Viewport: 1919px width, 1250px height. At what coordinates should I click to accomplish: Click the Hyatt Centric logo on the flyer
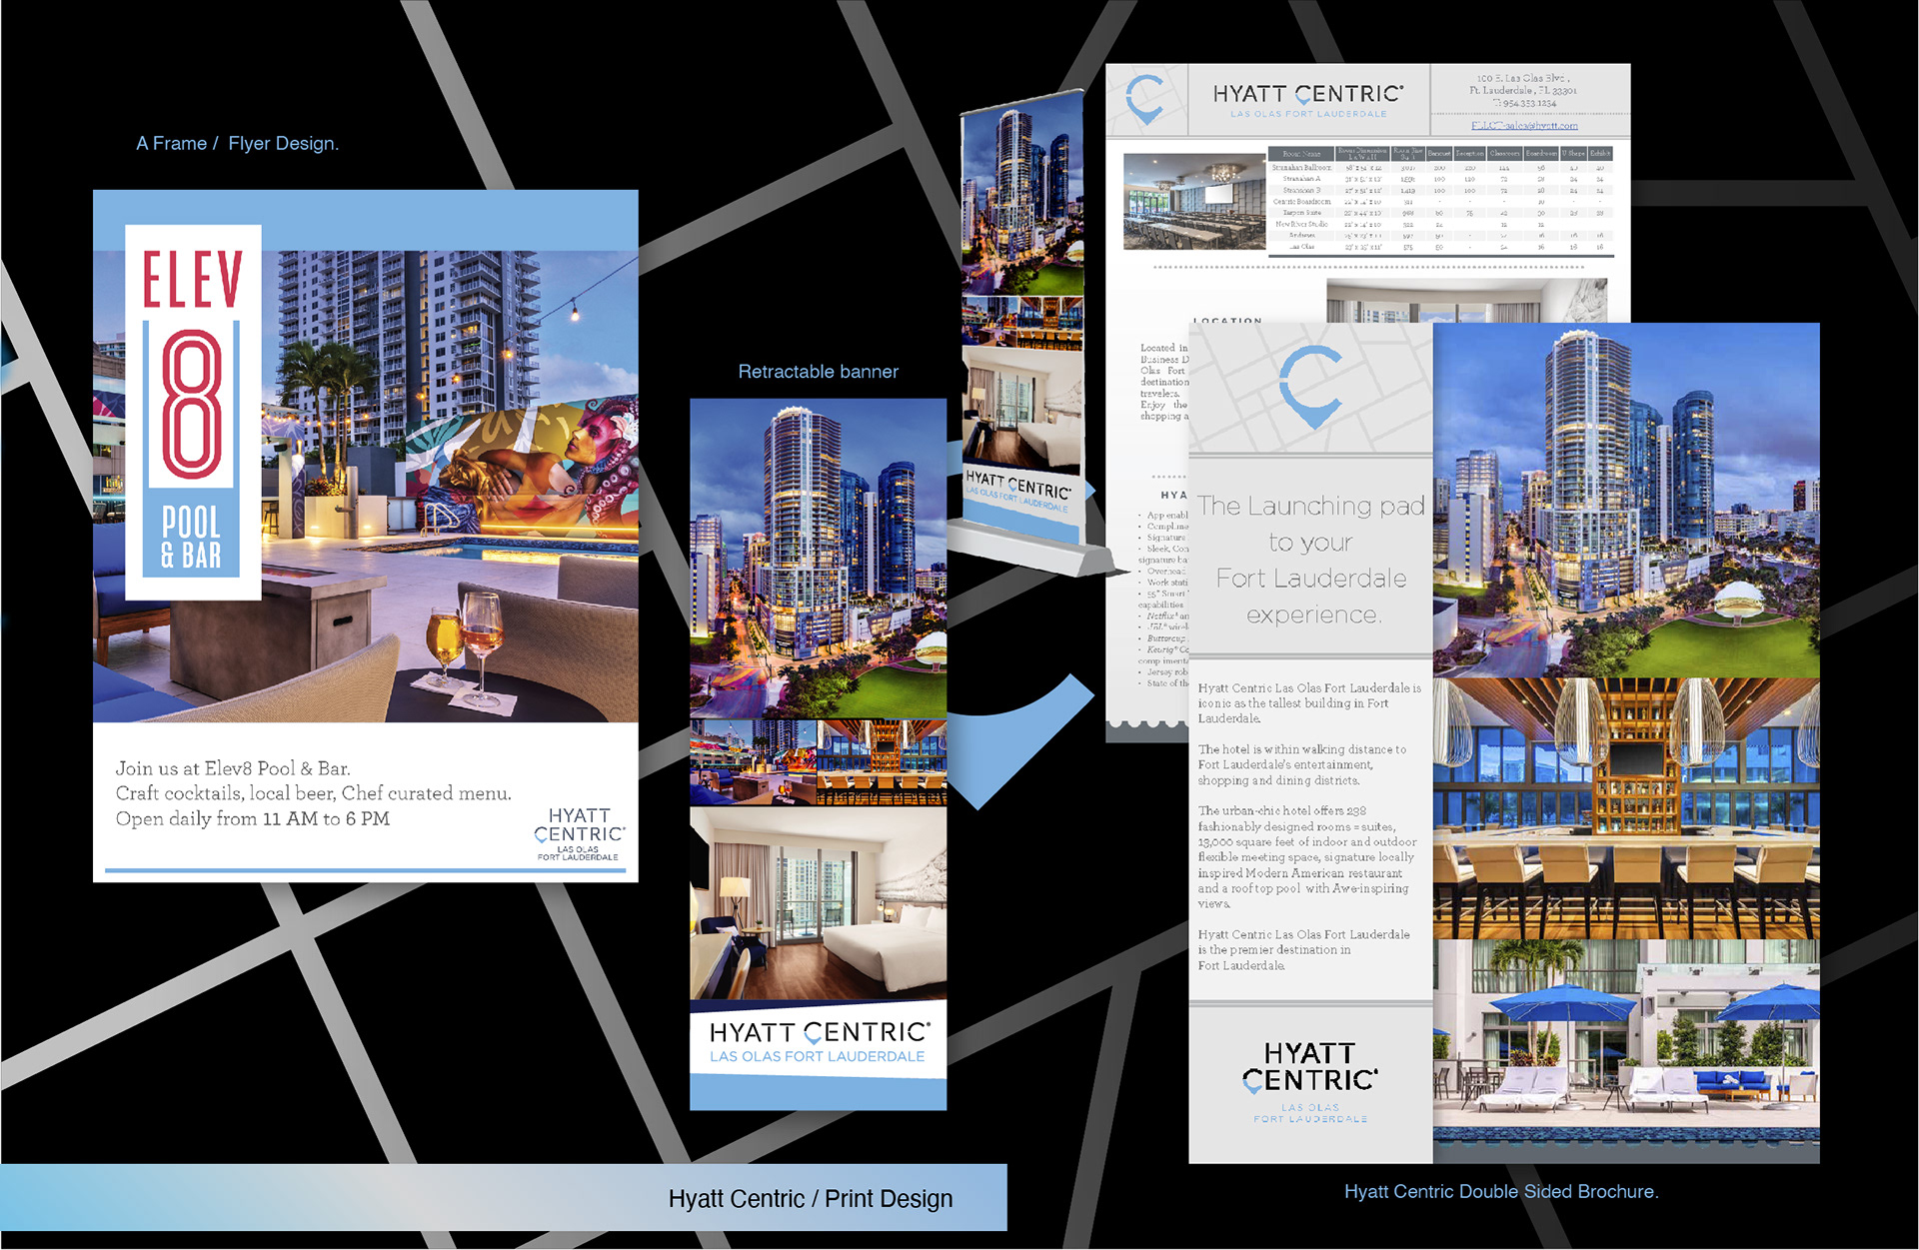click(x=579, y=833)
